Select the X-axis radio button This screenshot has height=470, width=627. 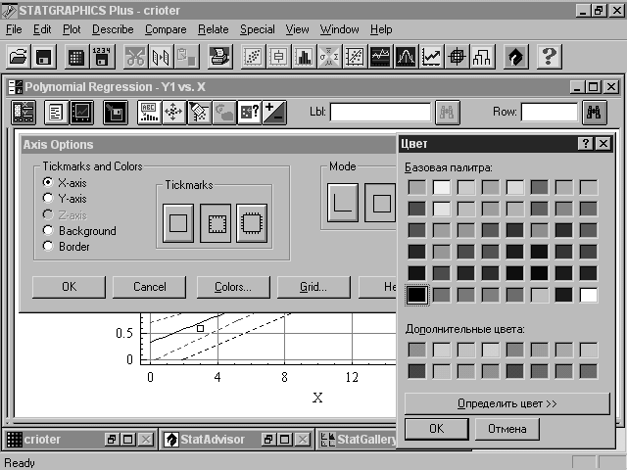[x=48, y=182]
